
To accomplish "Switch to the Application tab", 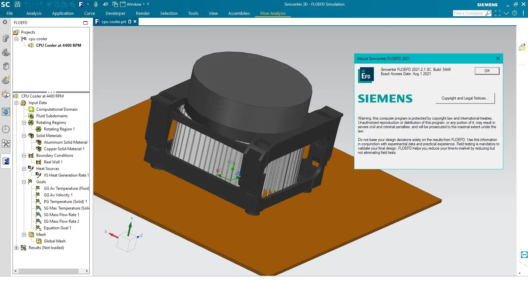I will pyautogui.click(x=63, y=14).
